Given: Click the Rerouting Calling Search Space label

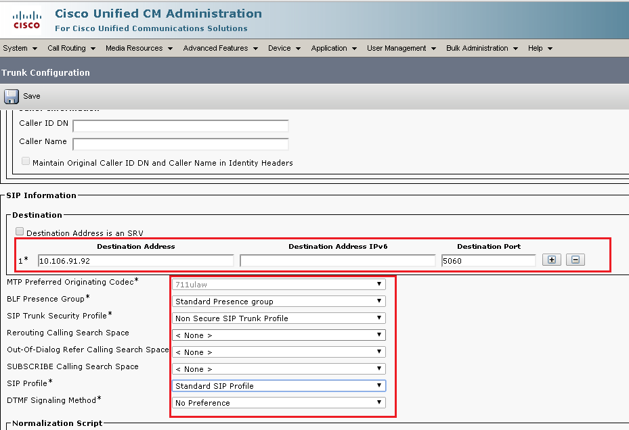Looking at the screenshot, I should pos(68,333).
